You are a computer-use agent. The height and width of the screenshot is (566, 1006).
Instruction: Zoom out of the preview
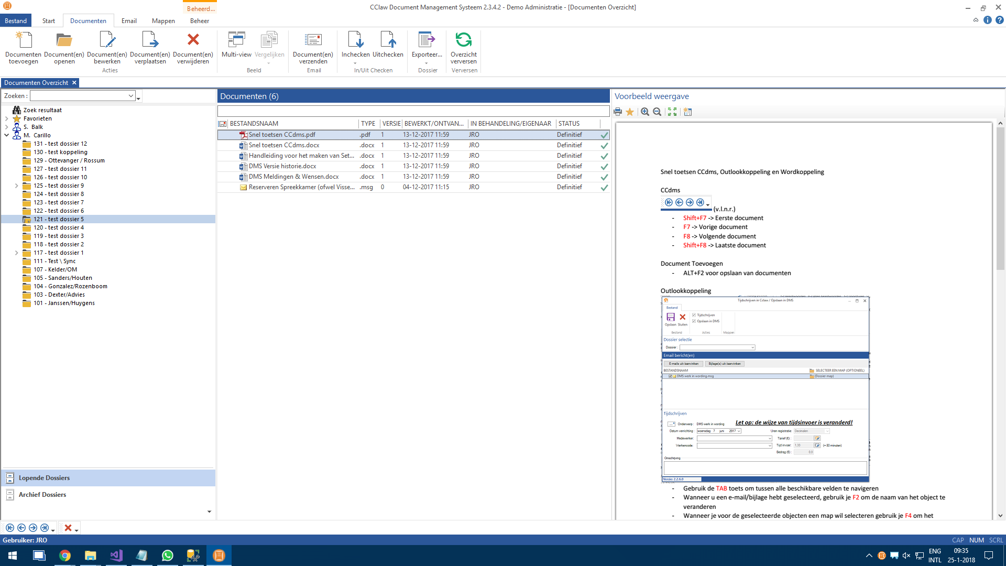(657, 112)
